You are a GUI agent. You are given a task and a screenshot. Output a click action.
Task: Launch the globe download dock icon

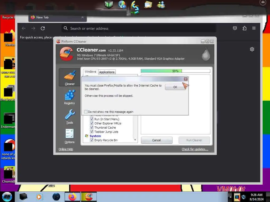(x=122, y=4)
